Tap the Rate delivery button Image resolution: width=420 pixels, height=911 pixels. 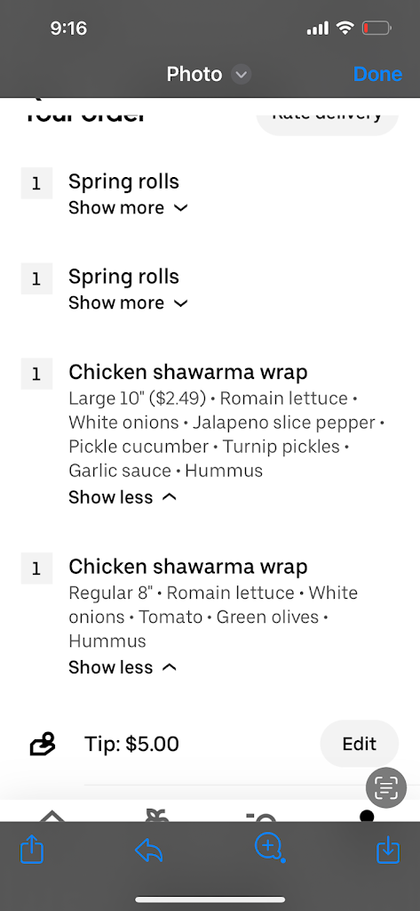[327, 115]
